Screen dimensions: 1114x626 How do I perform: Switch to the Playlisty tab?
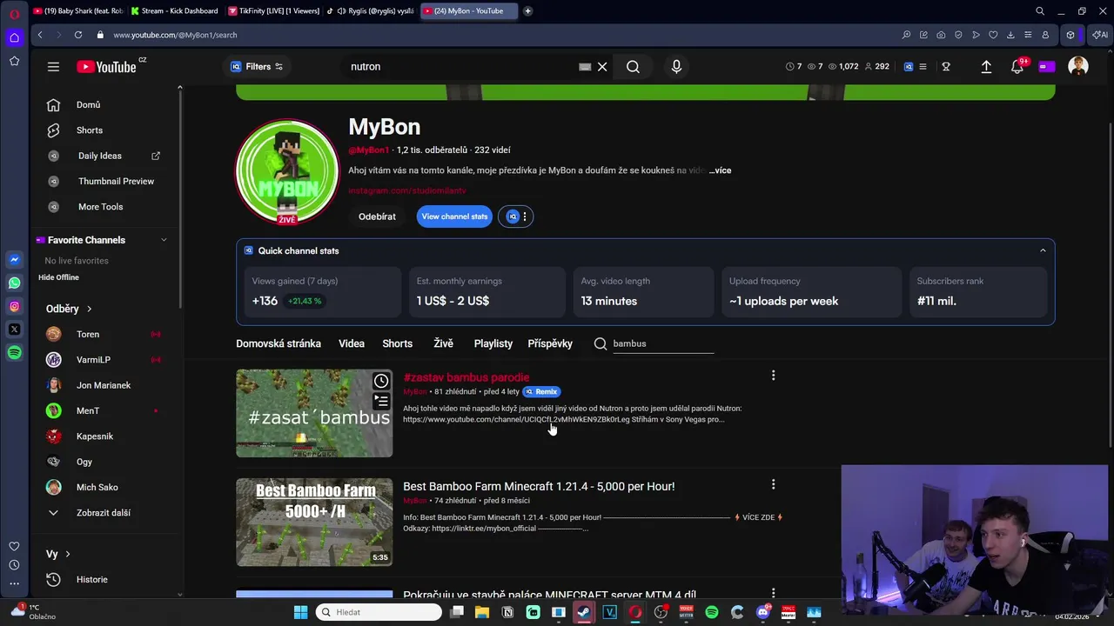pos(493,343)
